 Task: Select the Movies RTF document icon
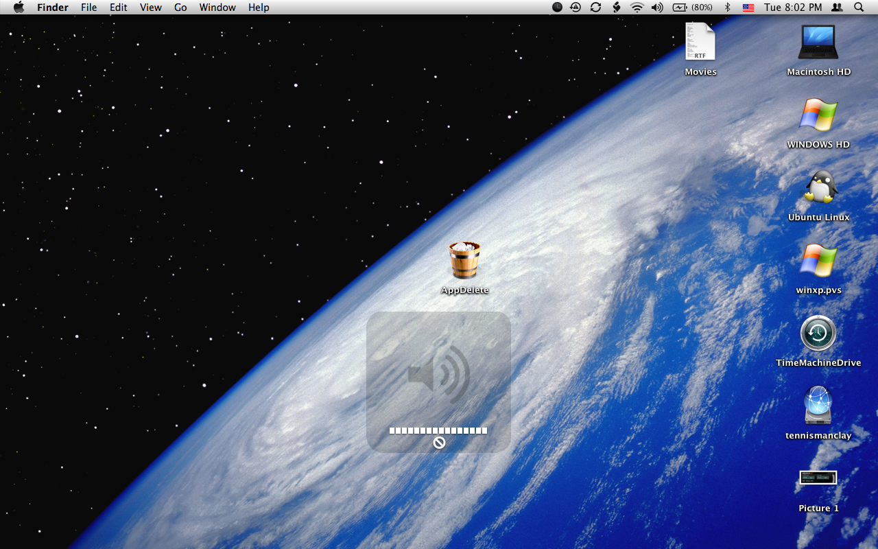tap(700, 42)
